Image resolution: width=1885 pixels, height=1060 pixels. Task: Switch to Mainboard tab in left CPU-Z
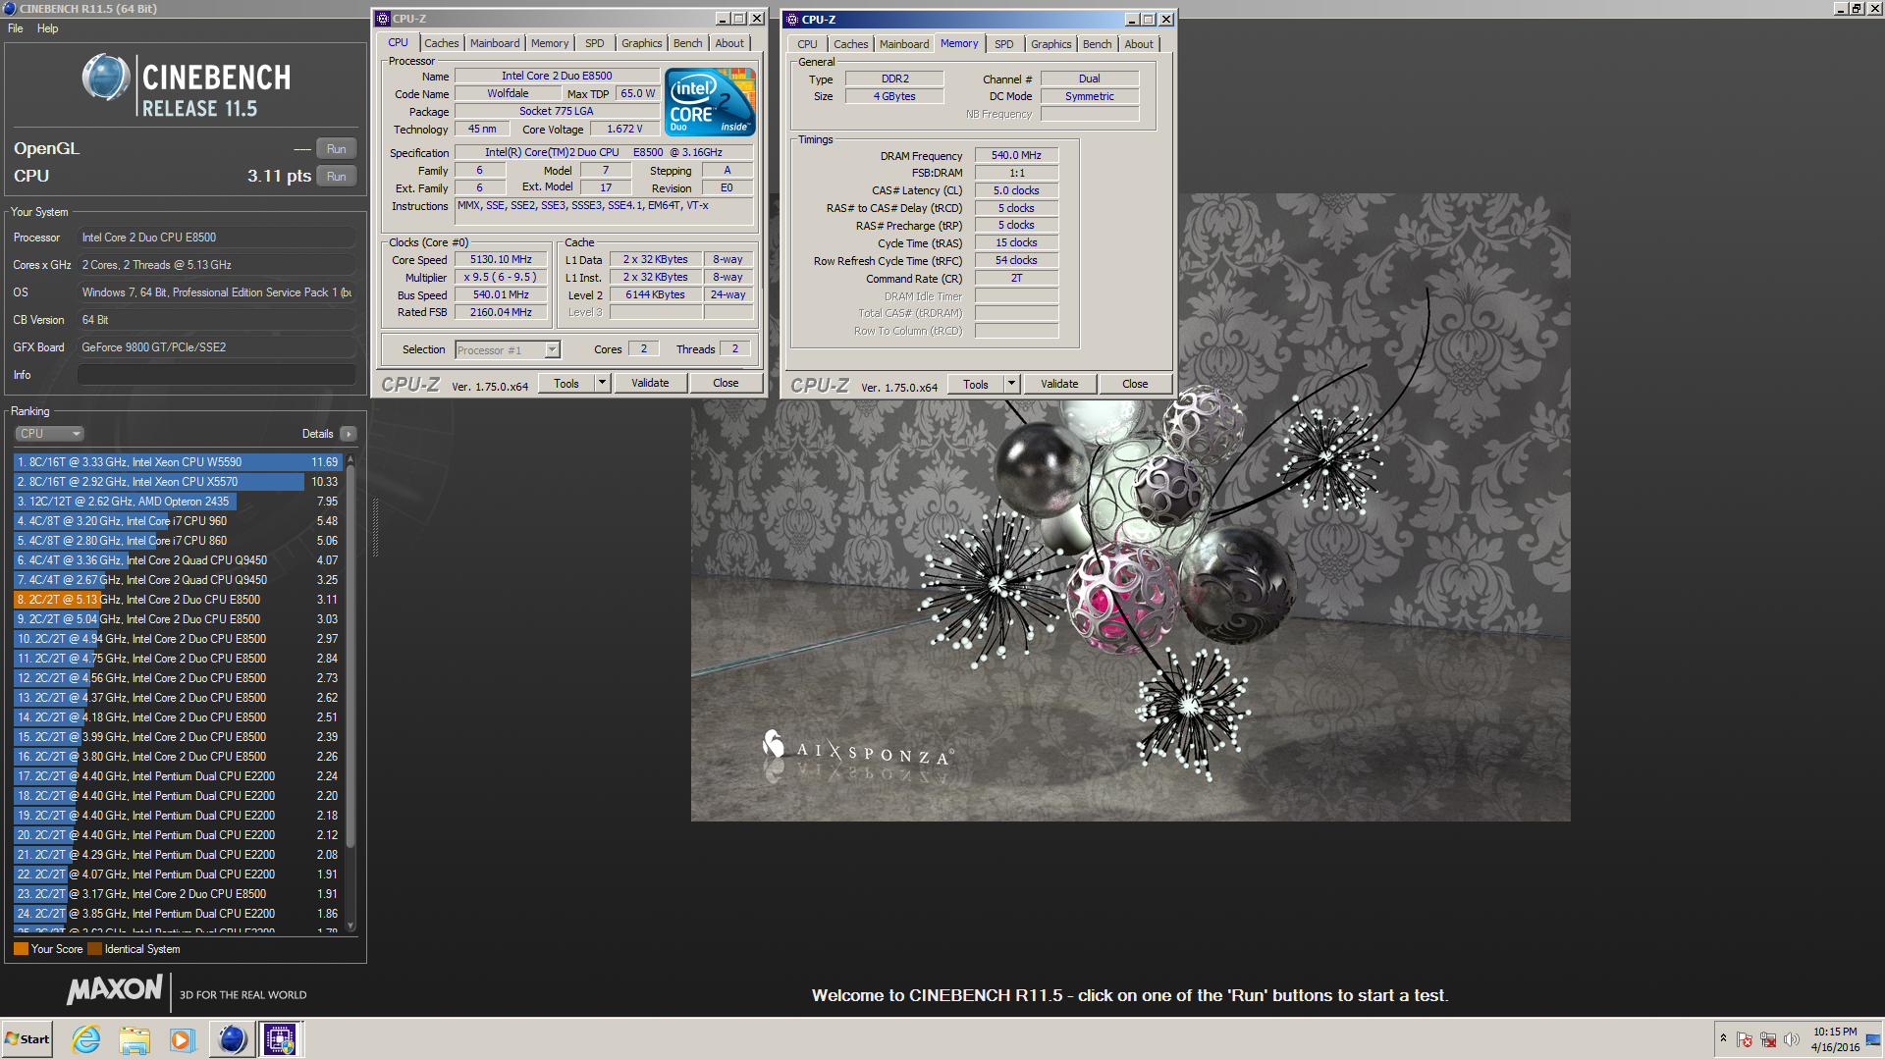click(x=495, y=43)
